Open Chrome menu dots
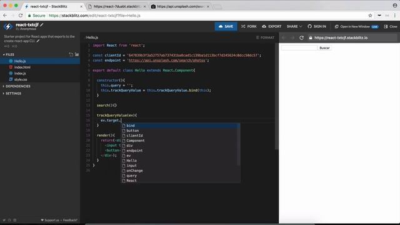400x225 pixels. click(394, 16)
